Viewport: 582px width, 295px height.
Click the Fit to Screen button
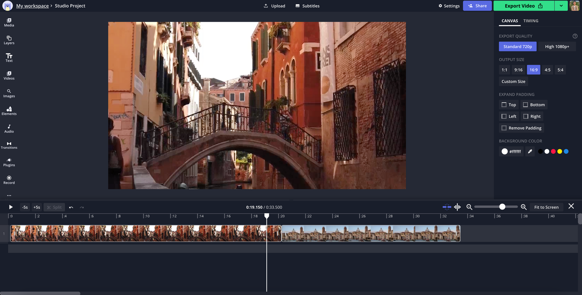(546, 207)
